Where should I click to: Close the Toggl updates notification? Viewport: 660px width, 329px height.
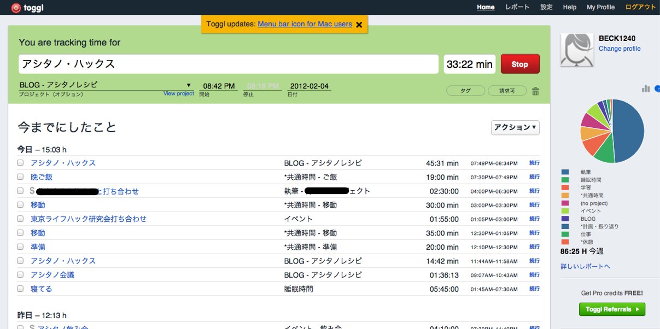coord(359,25)
